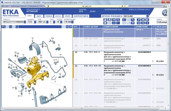
Task: Click the НАИМЕНОВАНИЕ column header
Action: click(x=119, y=27)
